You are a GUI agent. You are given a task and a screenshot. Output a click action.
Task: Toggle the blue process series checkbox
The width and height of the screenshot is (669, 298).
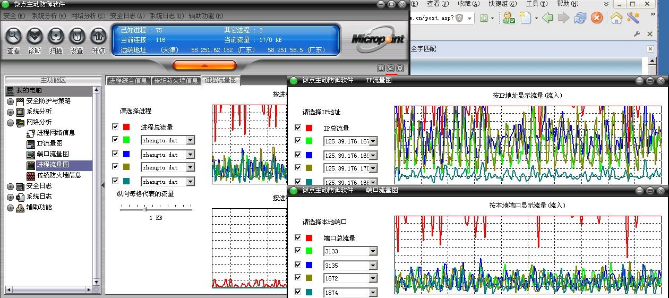[x=115, y=154]
